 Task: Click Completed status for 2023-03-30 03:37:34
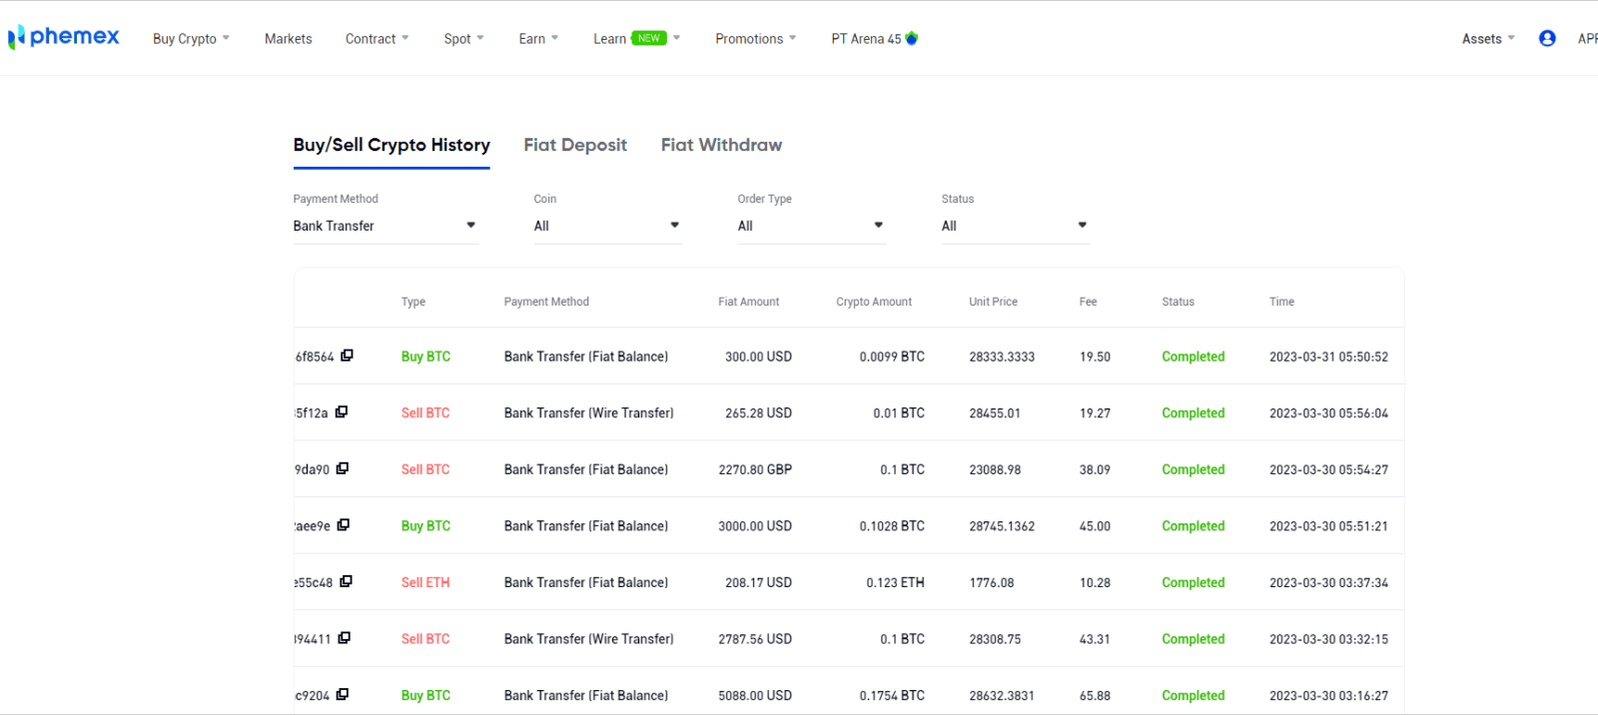[x=1193, y=582]
